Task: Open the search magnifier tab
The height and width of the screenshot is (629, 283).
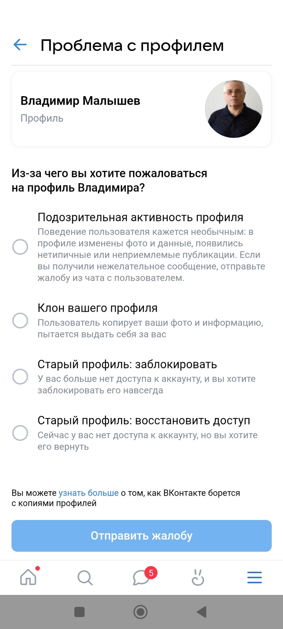Action: coord(85,578)
